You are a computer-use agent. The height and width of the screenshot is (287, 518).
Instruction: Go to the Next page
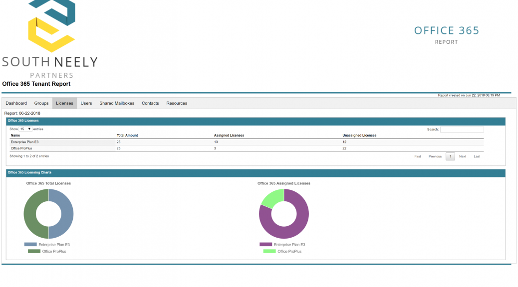(x=463, y=156)
